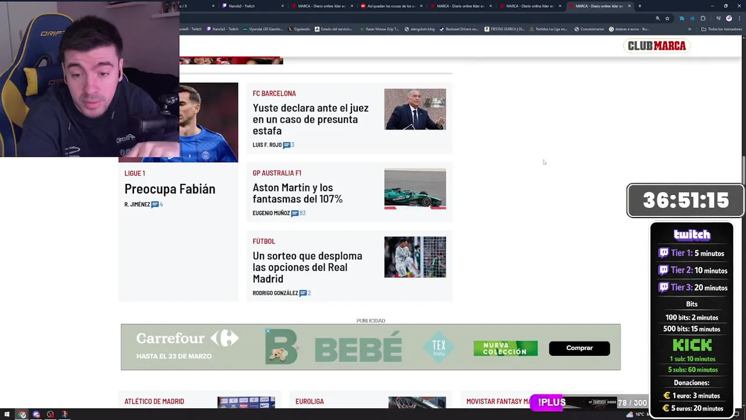Read 'Yuste declara ante el juez' article
This screenshot has height=420, width=746.
[x=310, y=119]
